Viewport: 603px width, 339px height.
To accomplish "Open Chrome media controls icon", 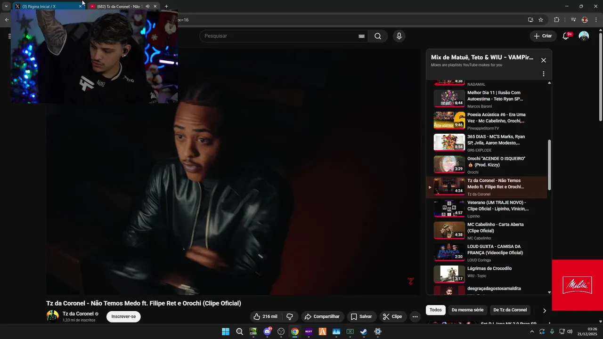I will (573, 20).
